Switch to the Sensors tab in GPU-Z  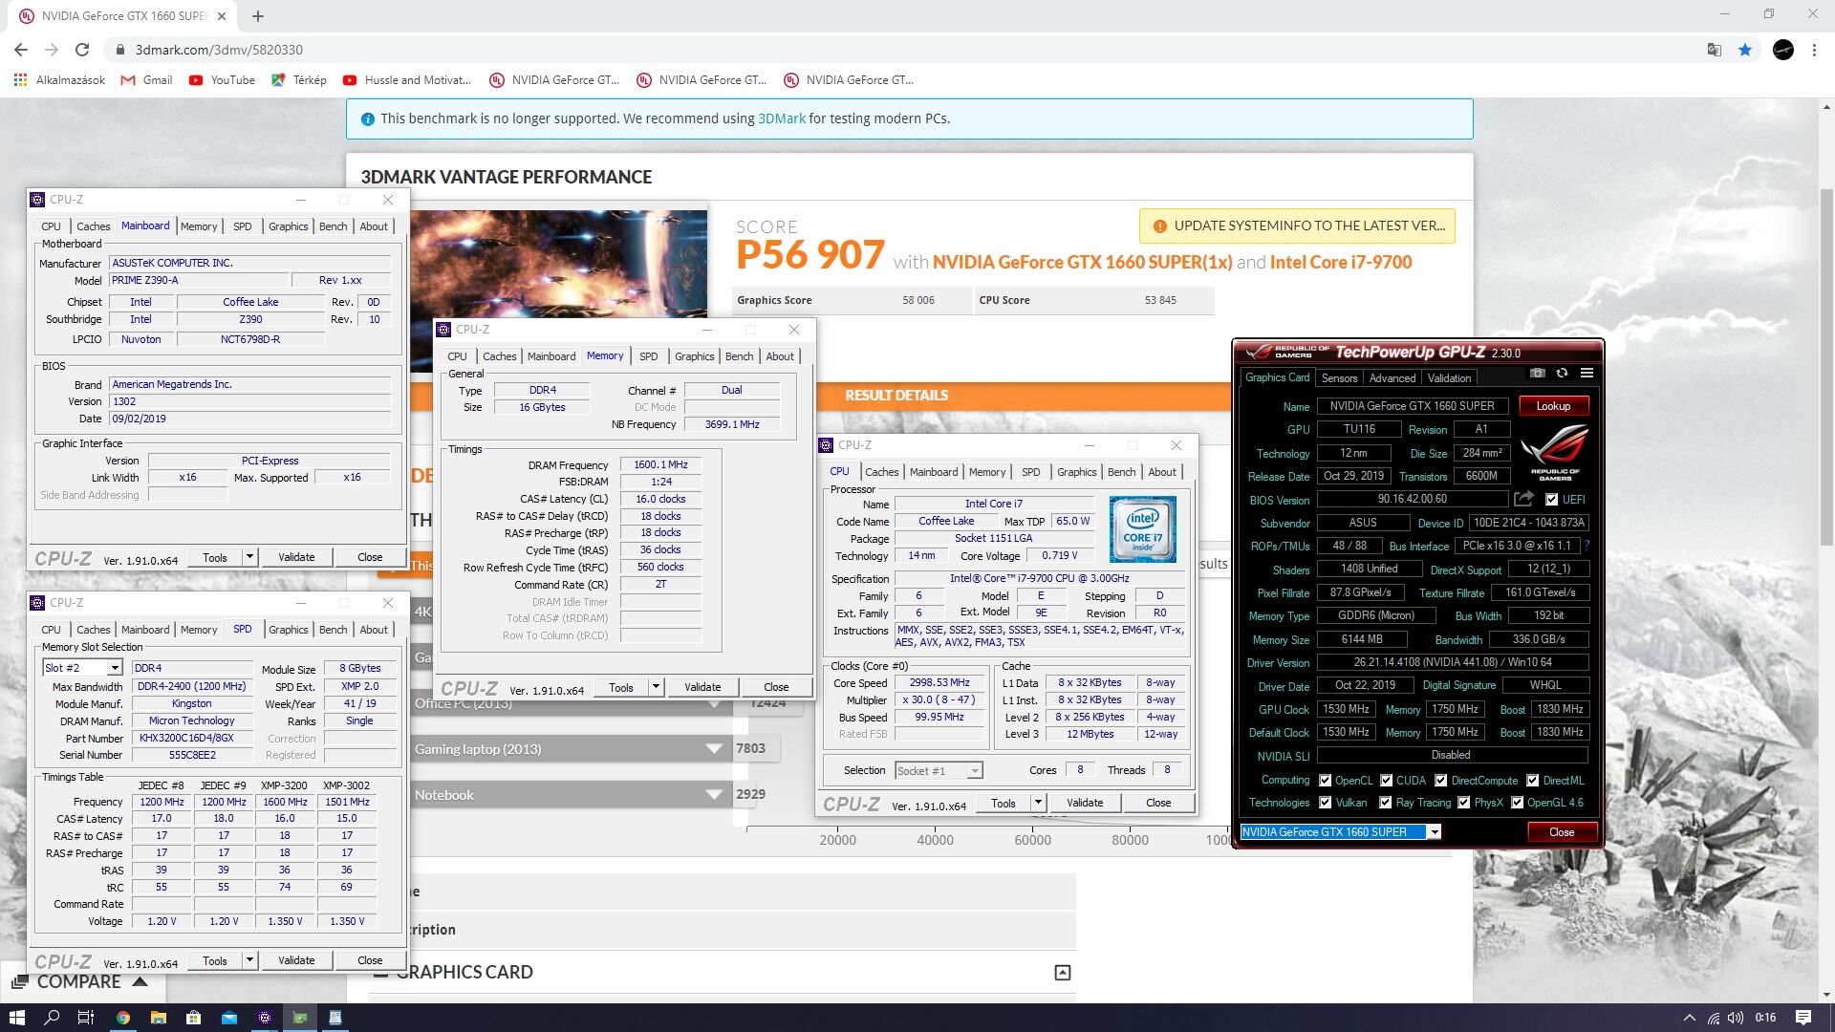point(1339,378)
